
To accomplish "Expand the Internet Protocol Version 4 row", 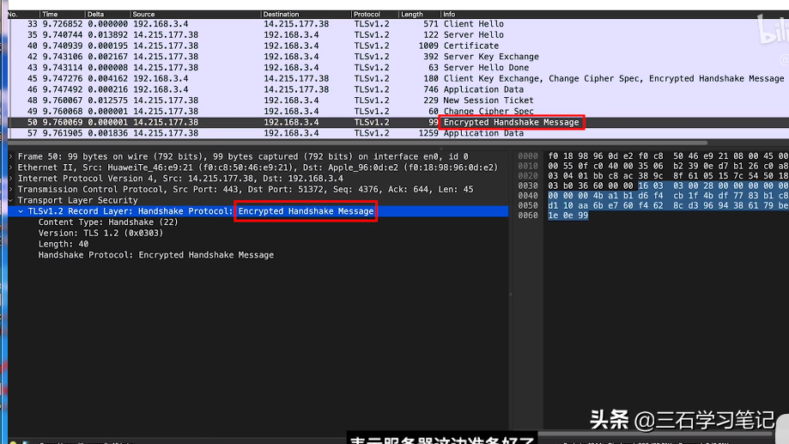I will click(x=11, y=179).
